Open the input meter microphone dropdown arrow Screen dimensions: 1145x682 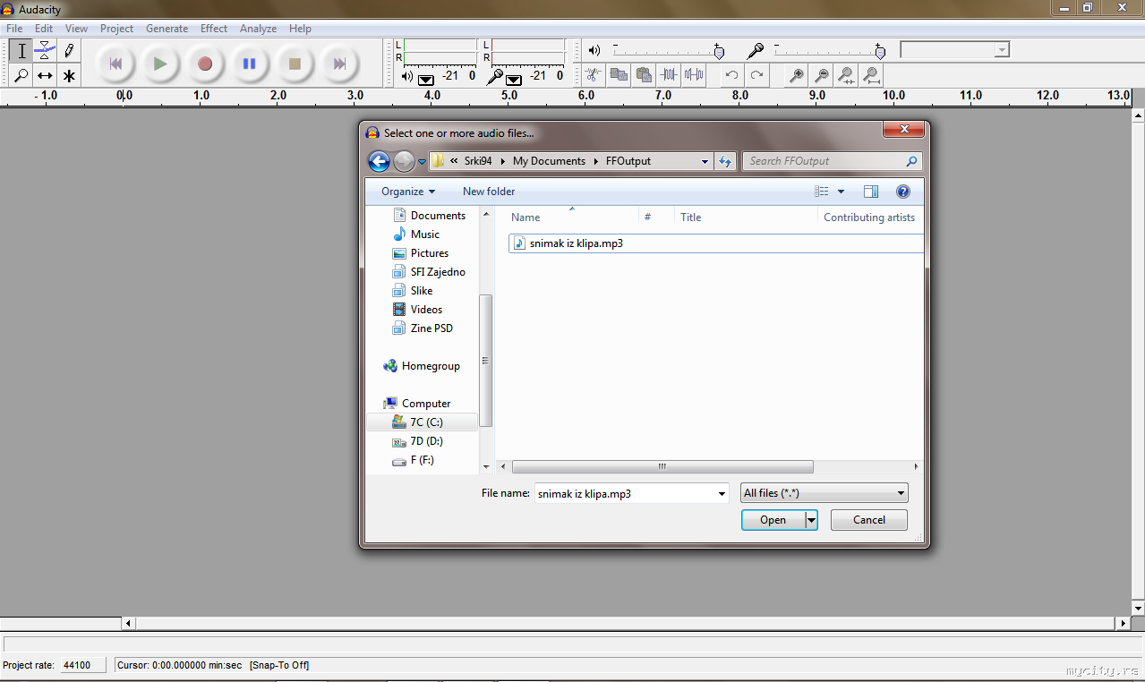coord(514,79)
